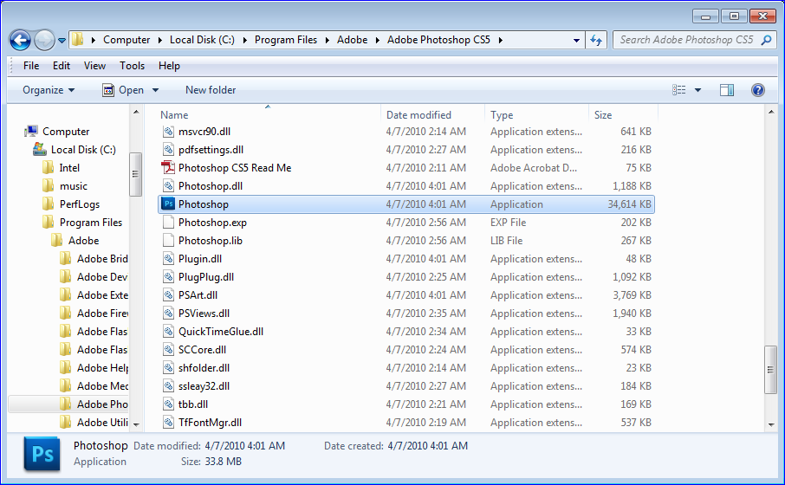Click file list scroll down arrow

click(770, 425)
